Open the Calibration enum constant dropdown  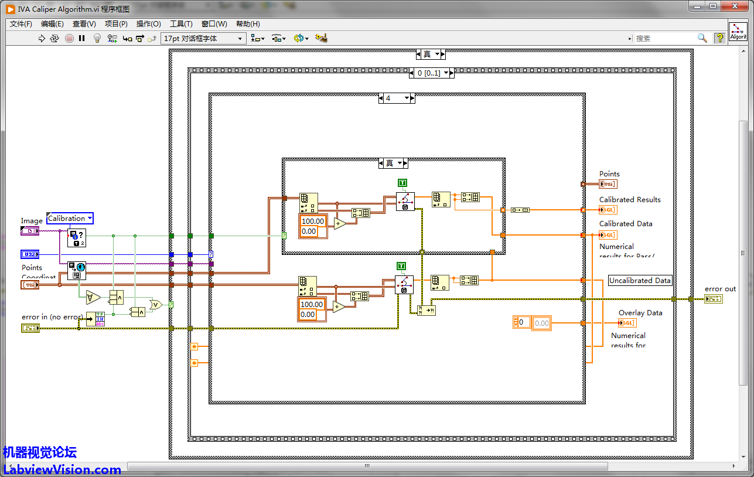90,219
